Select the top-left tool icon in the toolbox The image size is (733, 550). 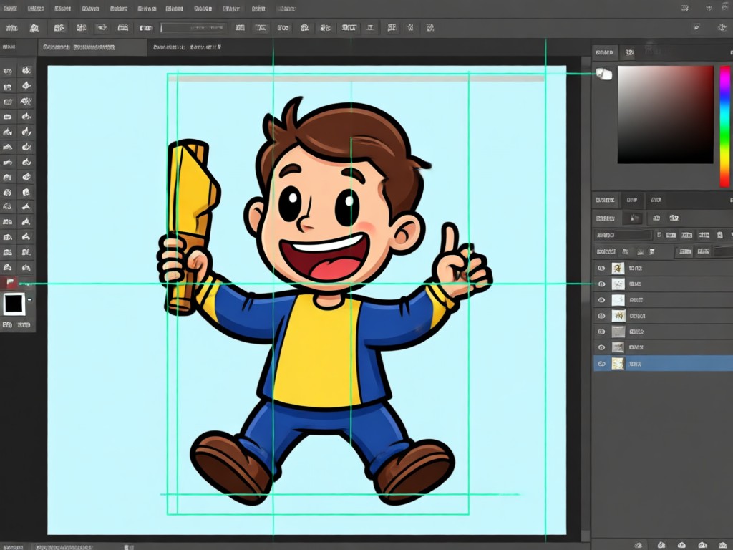coord(8,71)
